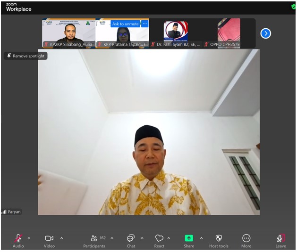
Task: Open the Chat panel
Action: 131,238
